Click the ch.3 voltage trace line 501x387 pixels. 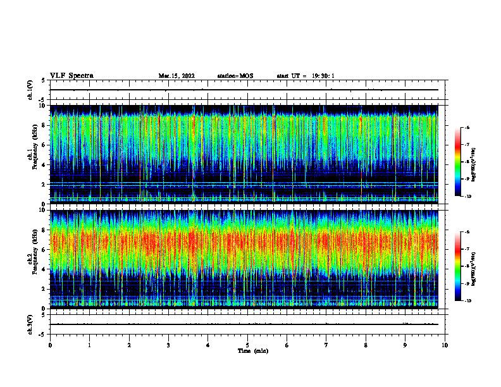[244, 324]
